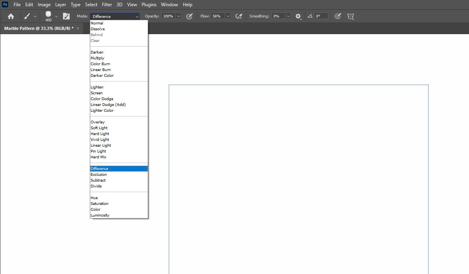This screenshot has width=469, height=274.
Task: Open smoothing options gear icon
Action: (298, 16)
